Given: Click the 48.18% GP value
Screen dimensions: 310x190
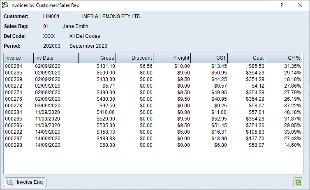Looking at the screenshot, I should click(292, 112).
